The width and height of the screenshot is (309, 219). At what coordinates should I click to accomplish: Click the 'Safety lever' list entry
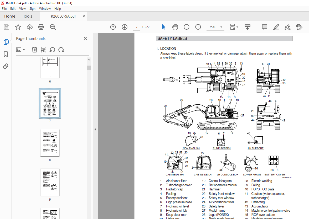[217, 206]
